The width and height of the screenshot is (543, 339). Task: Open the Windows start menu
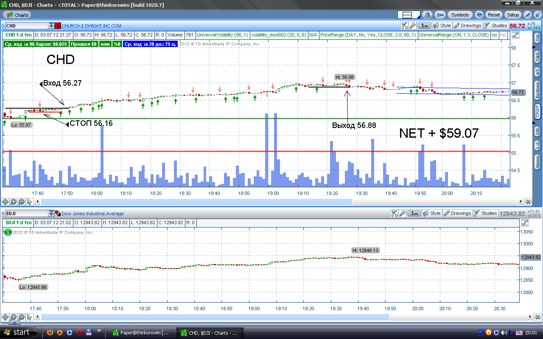pyautogui.click(x=20, y=332)
